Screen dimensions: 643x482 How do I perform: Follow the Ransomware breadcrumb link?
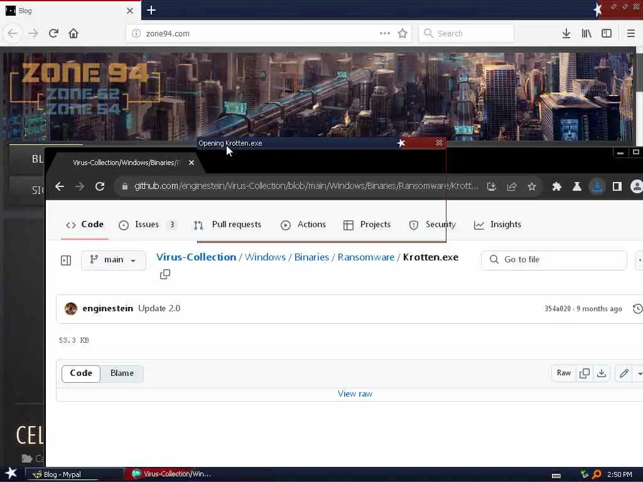click(x=366, y=257)
